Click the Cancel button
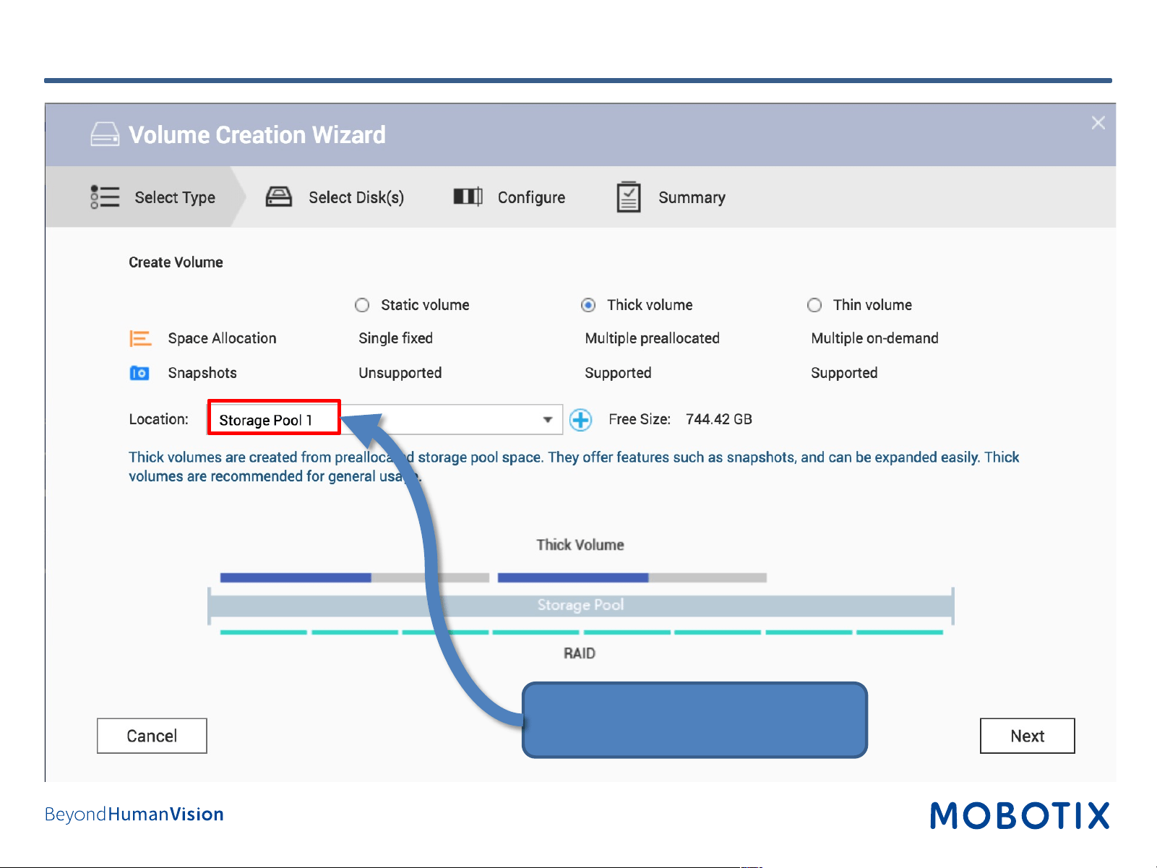This screenshot has height=868, width=1157. (152, 736)
